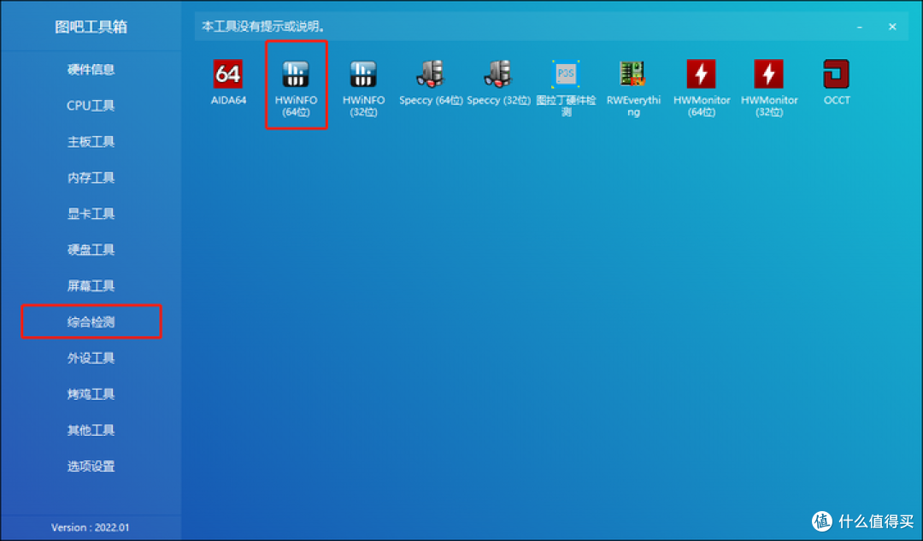Switch to 屏幕工具 section
The width and height of the screenshot is (923, 541).
point(91,285)
